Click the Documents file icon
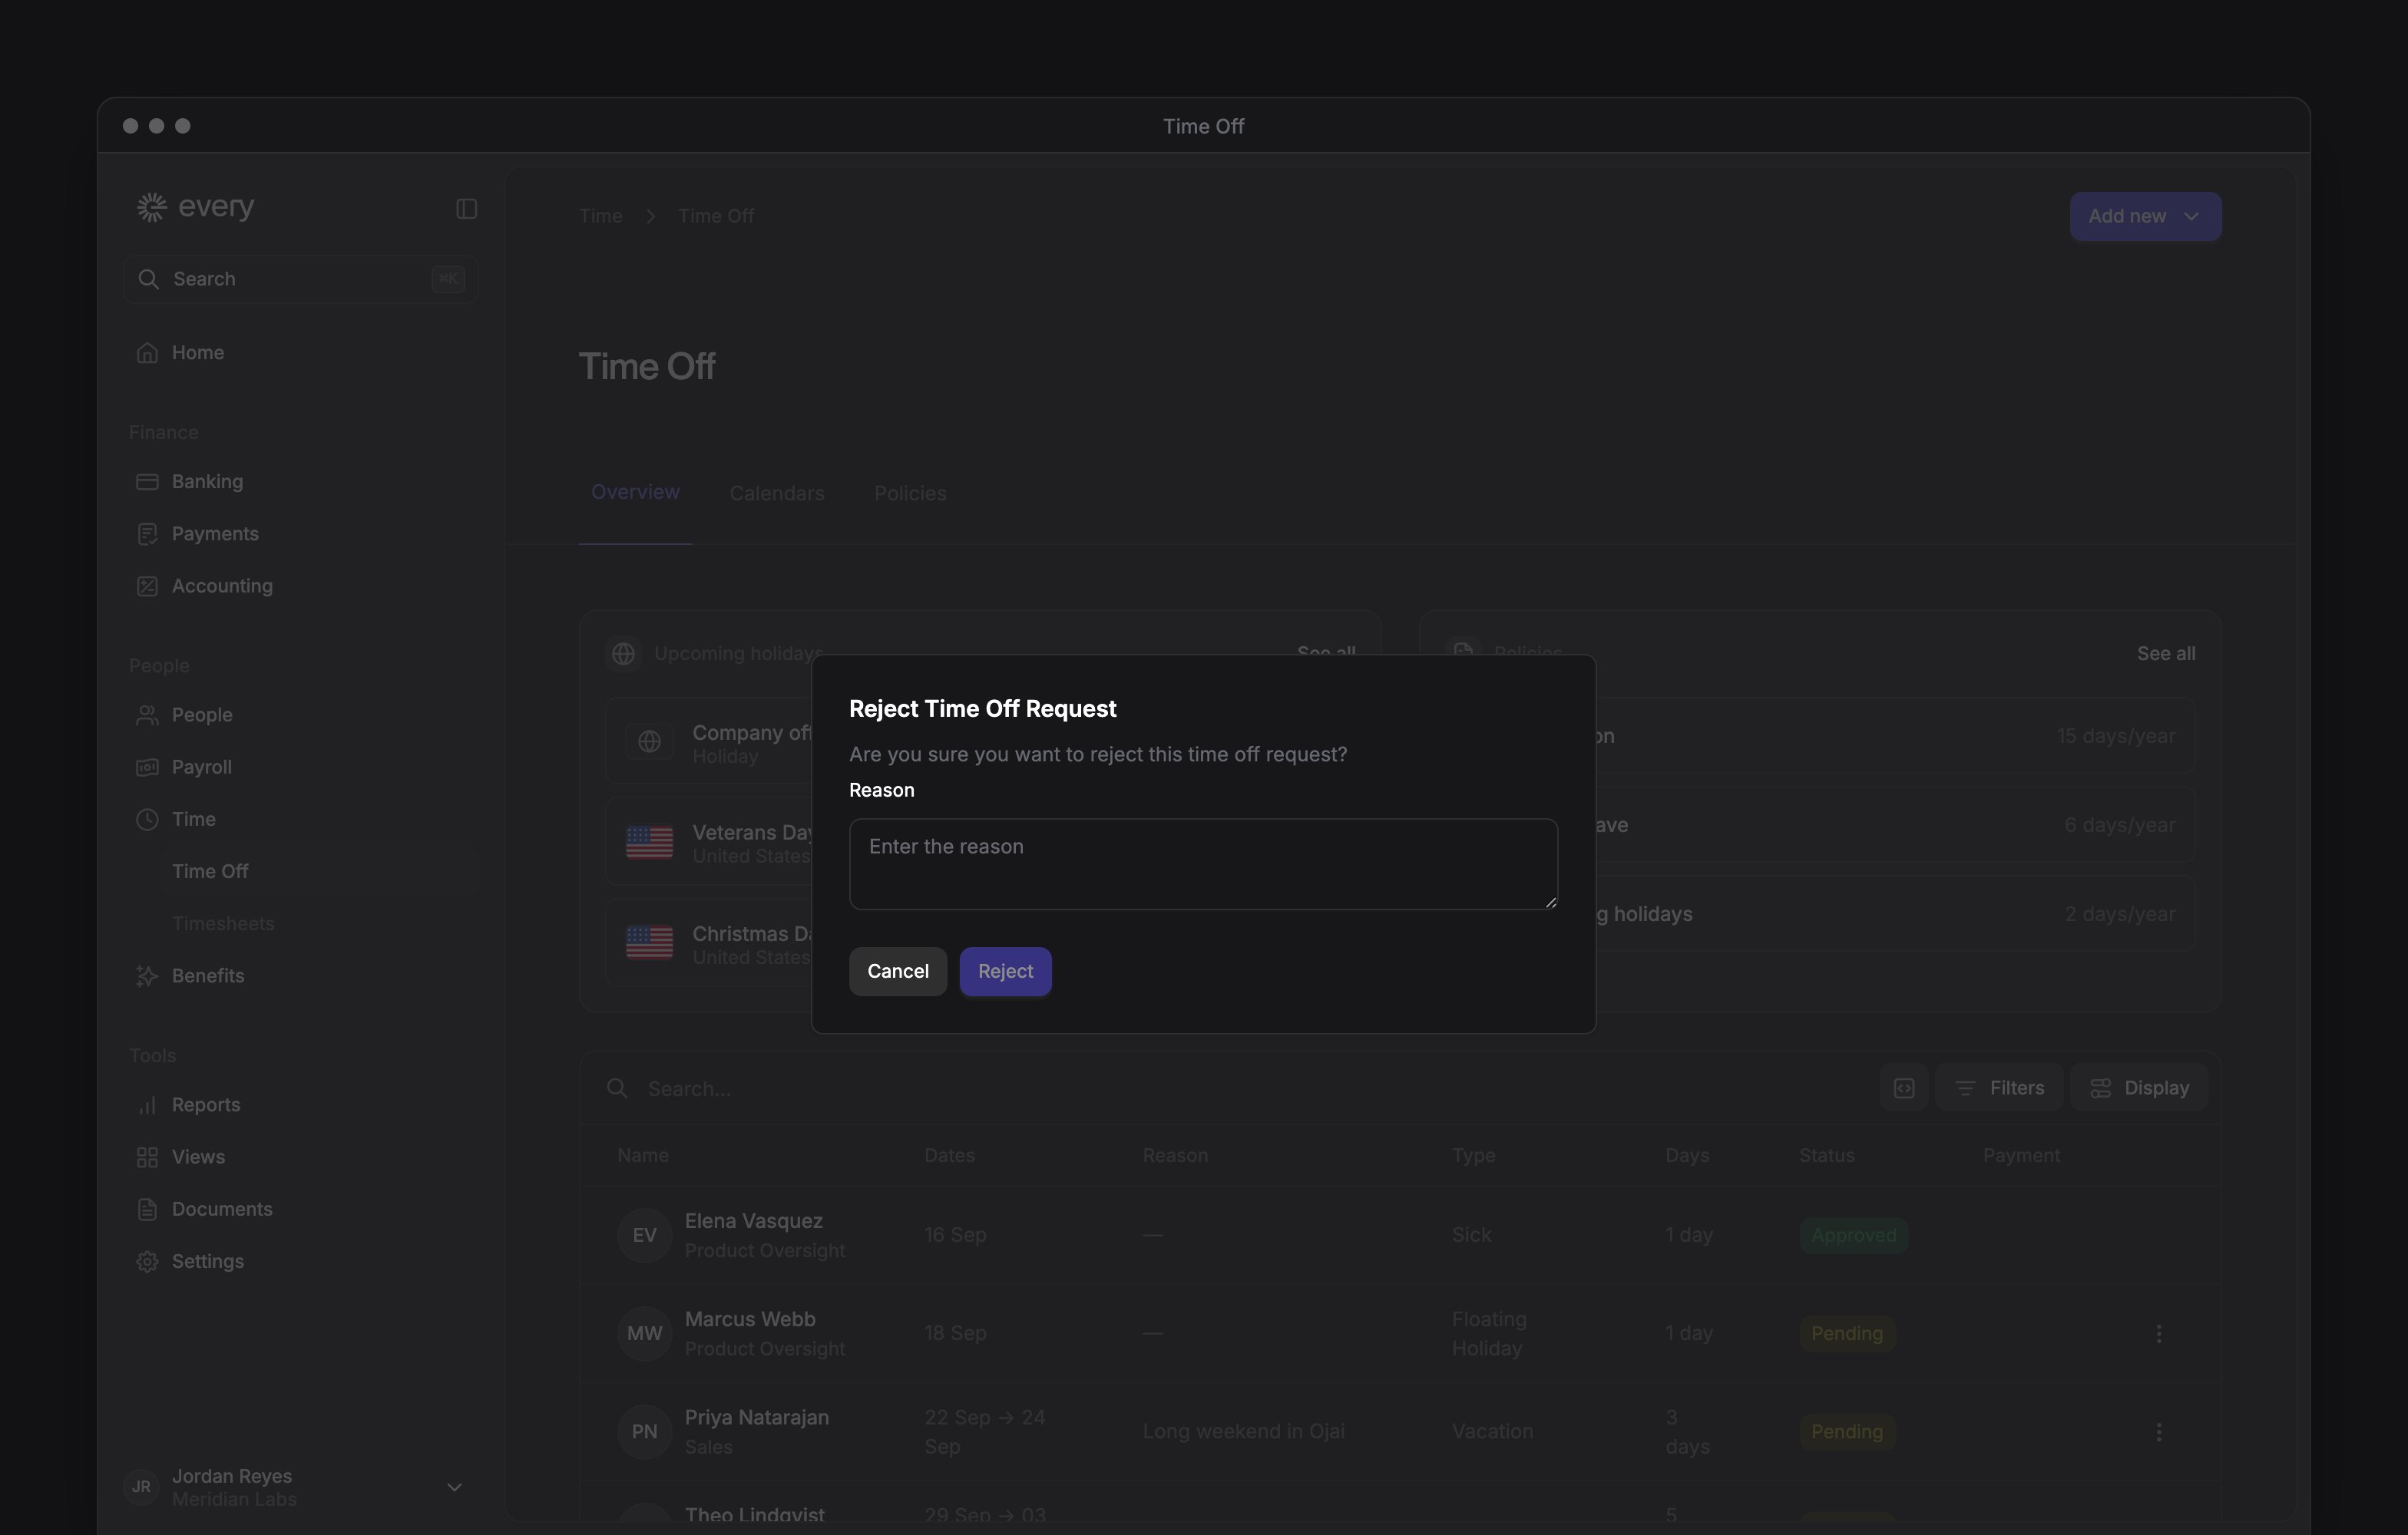 147,1210
